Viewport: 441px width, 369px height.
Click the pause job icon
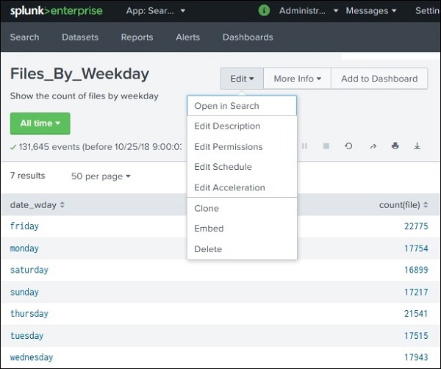click(304, 146)
